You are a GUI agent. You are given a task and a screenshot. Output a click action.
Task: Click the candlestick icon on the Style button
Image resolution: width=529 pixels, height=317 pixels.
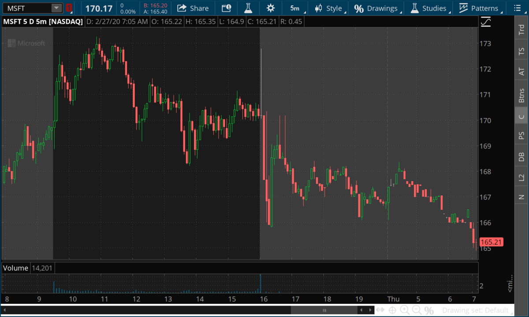318,8
